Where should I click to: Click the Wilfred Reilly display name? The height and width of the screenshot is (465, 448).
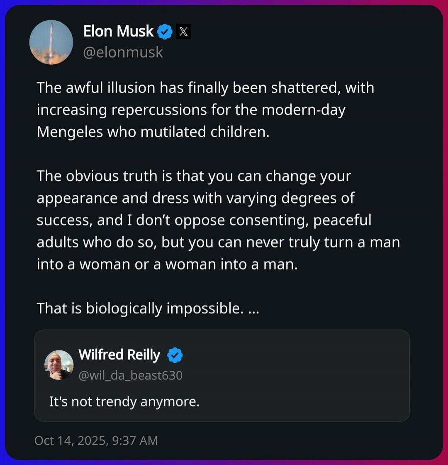pos(119,355)
